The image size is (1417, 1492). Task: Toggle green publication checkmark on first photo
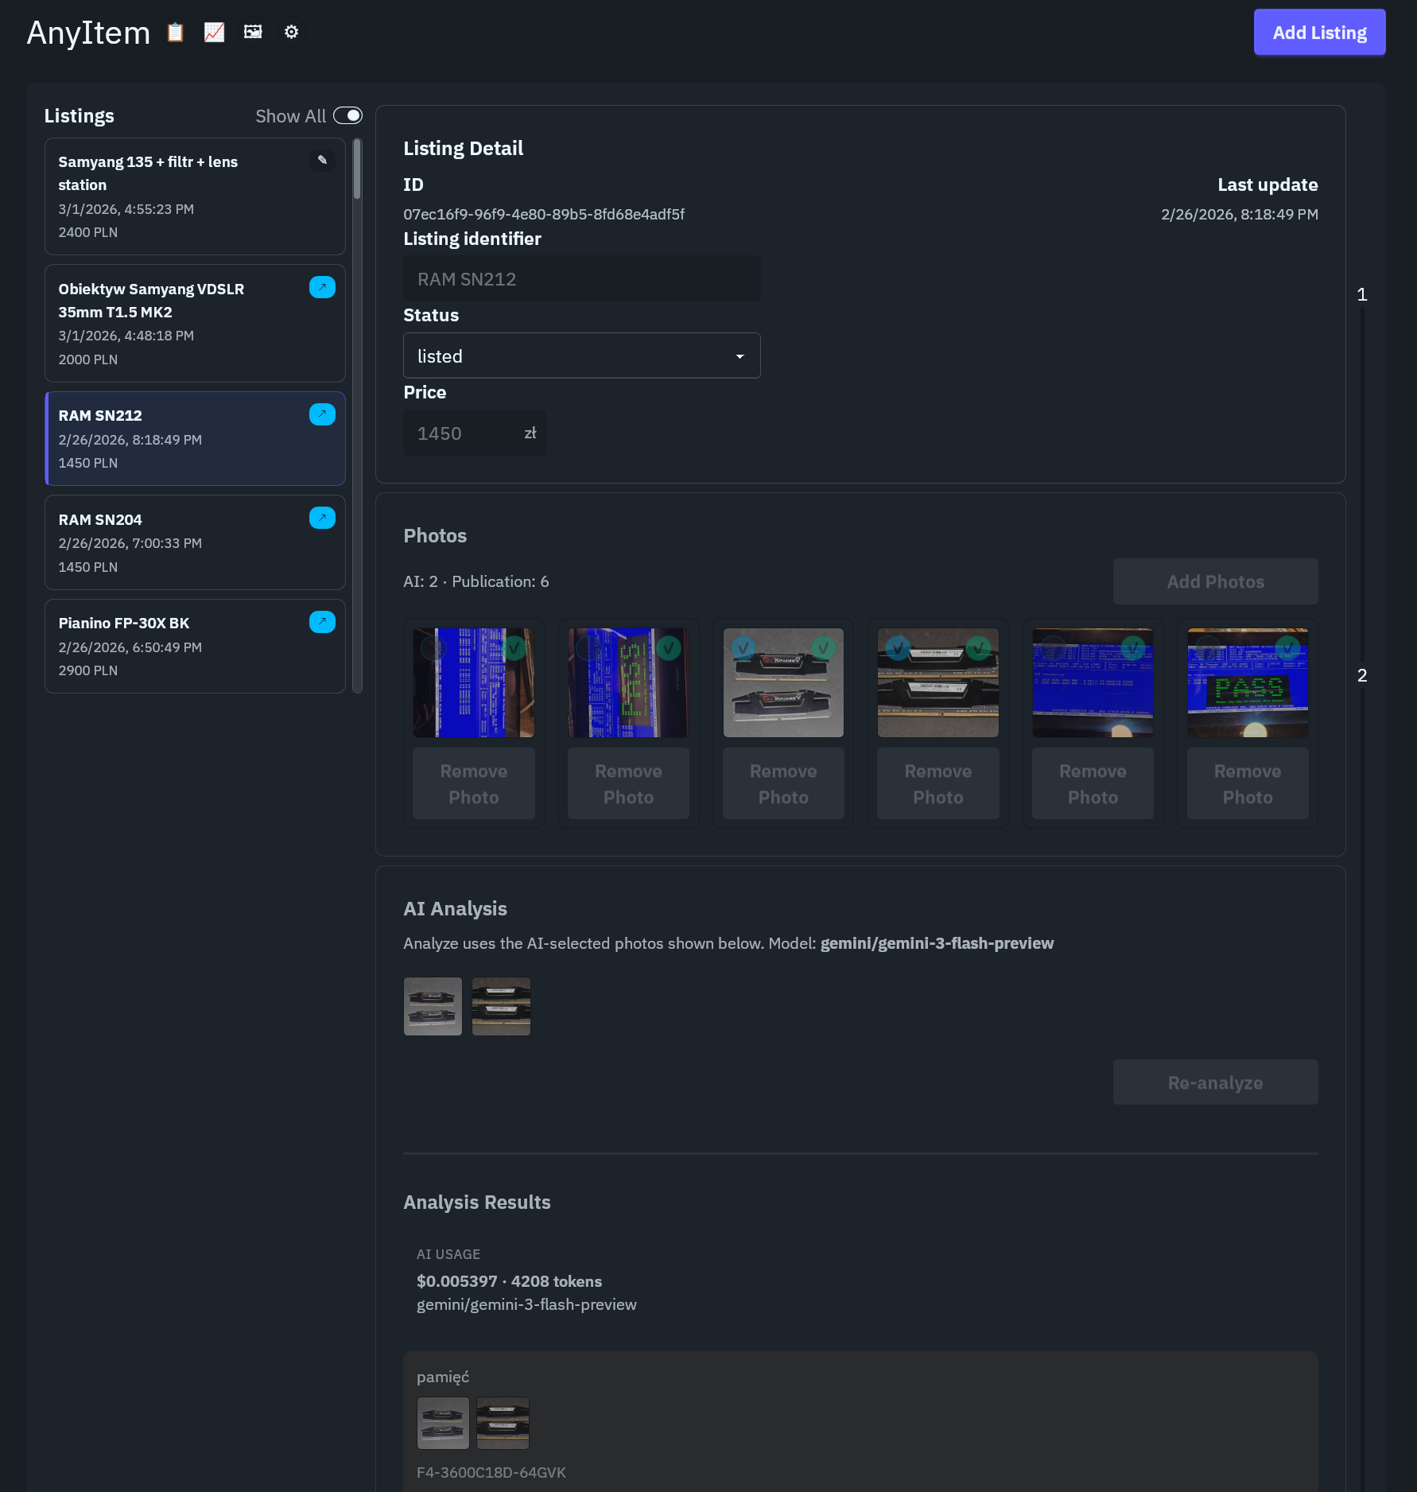[514, 648]
